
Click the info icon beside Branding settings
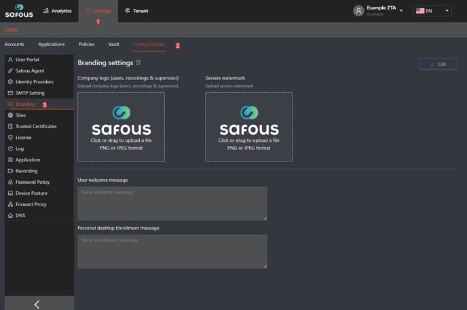[x=138, y=63]
